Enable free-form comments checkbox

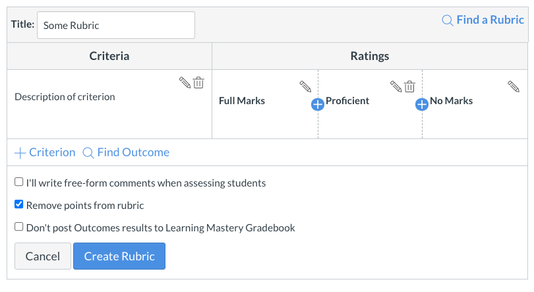[19, 182]
